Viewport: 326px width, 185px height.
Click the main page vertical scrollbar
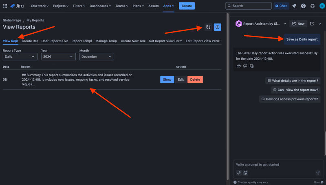tap(228, 97)
